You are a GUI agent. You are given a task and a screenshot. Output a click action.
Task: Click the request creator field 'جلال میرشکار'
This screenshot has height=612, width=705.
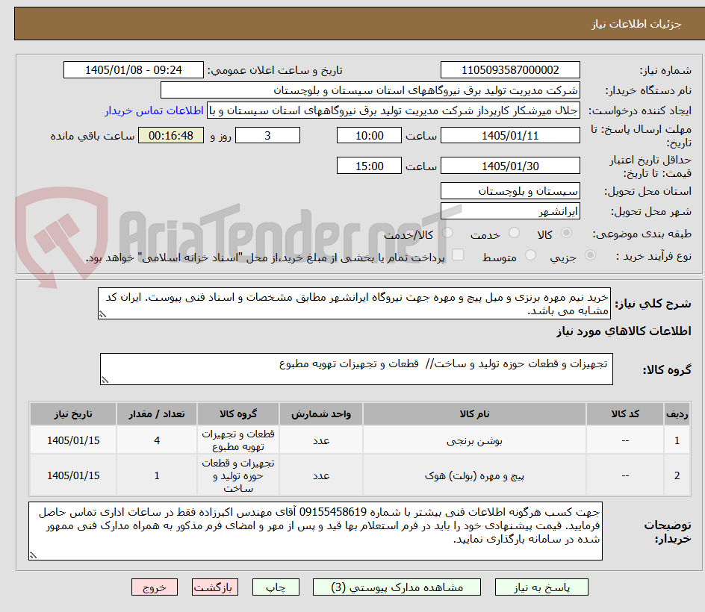[394, 110]
